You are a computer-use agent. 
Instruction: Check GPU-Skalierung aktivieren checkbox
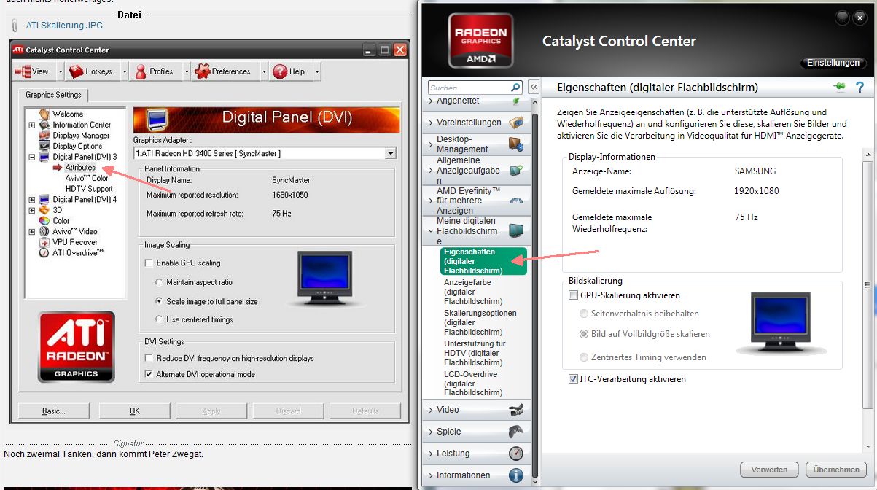(x=573, y=295)
